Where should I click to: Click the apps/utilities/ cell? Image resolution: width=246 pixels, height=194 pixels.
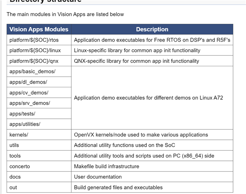point(39,124)
